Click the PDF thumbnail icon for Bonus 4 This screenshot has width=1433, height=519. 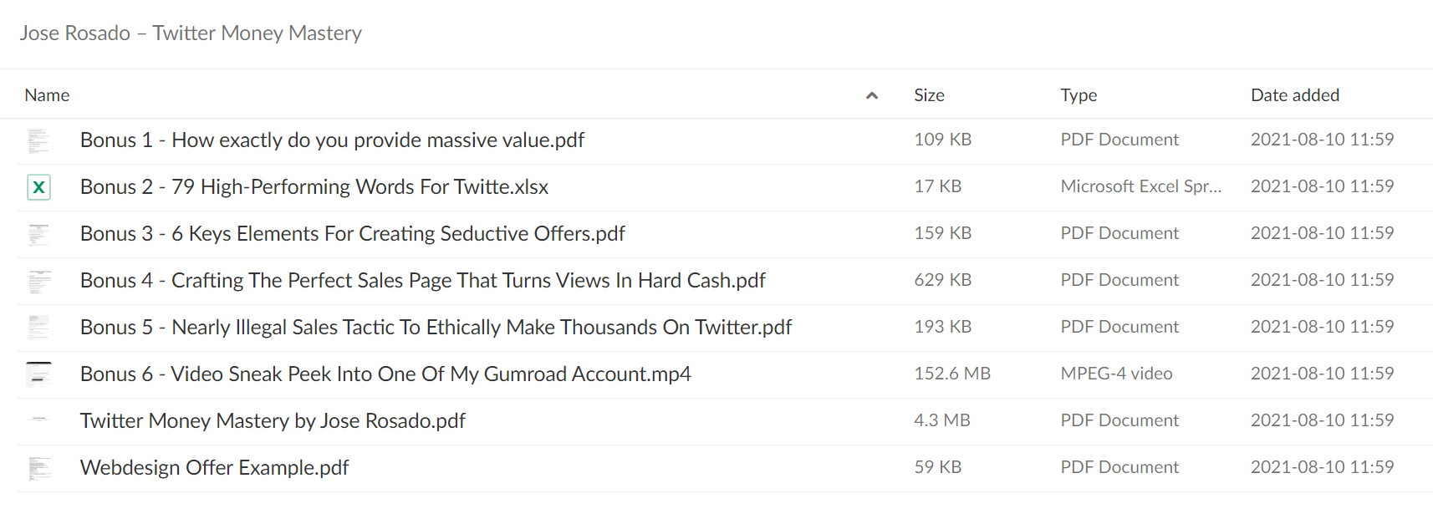tap(38, 281)
